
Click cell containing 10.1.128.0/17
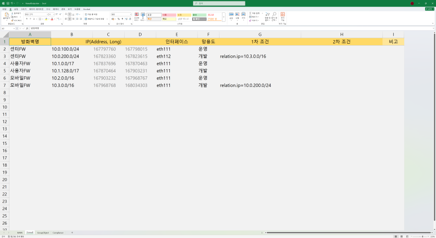pos(72,71)
